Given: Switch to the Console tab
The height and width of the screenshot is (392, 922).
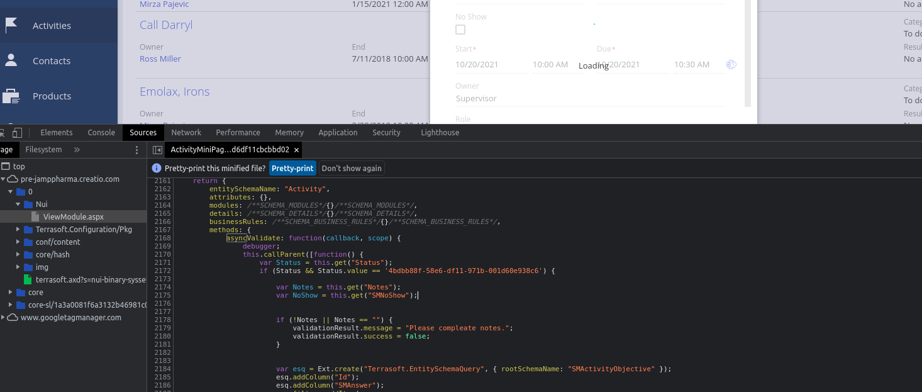Looking at the screenshot, I should [x=101, y=132].
